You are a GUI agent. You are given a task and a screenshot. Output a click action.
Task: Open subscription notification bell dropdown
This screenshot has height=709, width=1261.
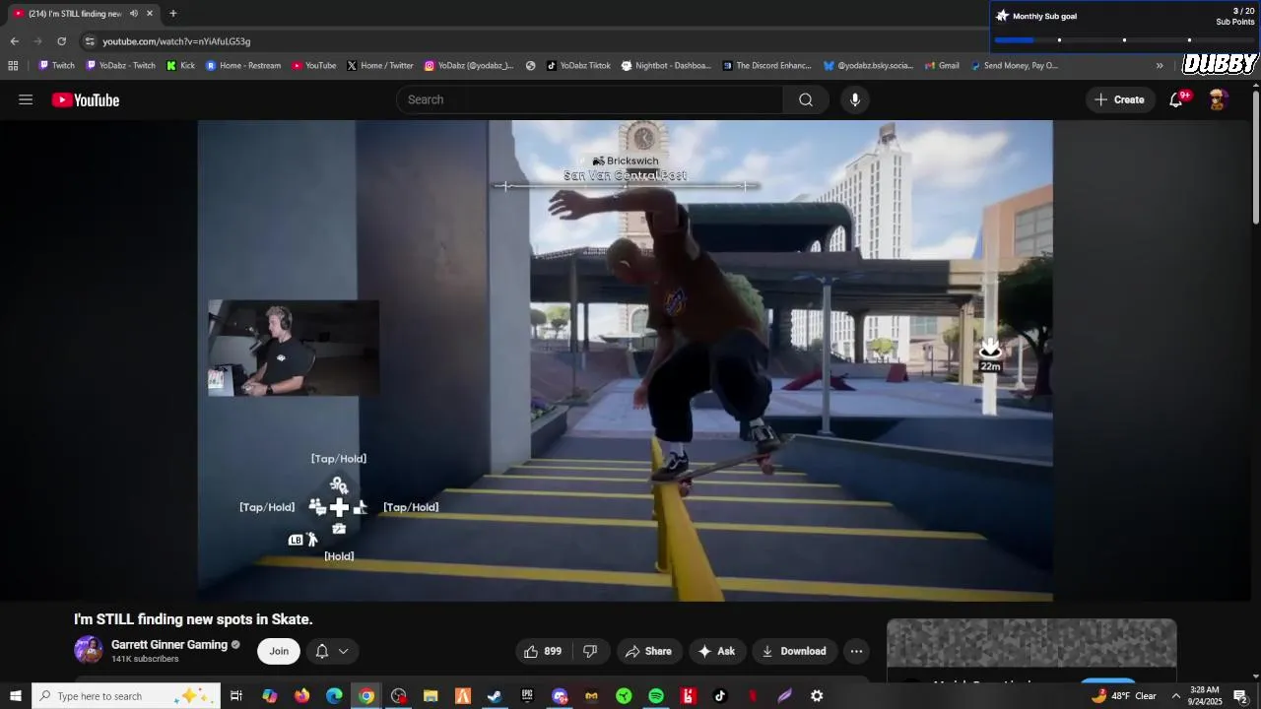[x=332, y=651]
